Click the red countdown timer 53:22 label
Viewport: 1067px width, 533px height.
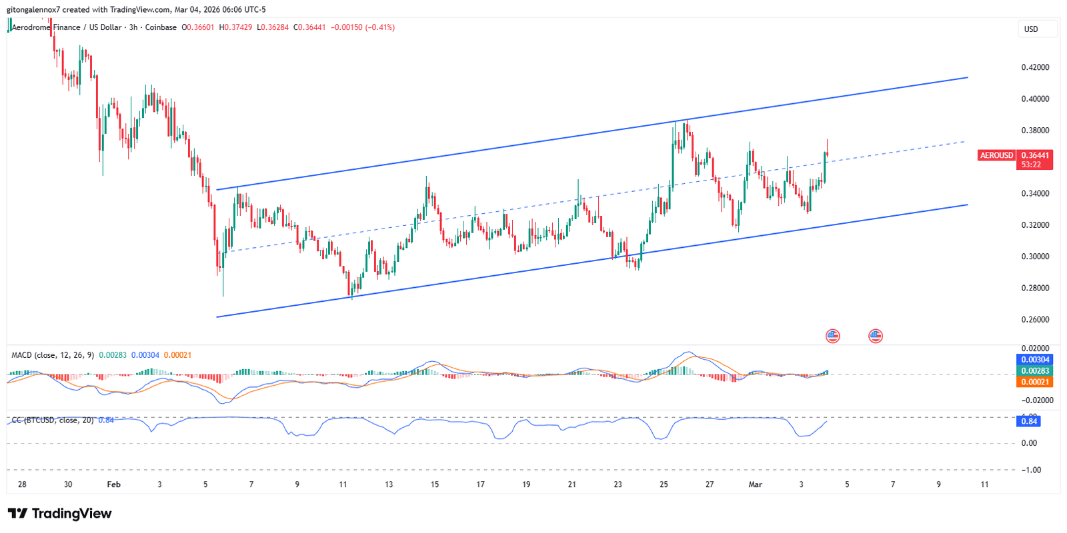coord(1031,165)
